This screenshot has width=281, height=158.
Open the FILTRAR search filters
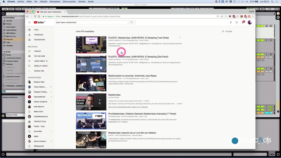tap(227, 32)
